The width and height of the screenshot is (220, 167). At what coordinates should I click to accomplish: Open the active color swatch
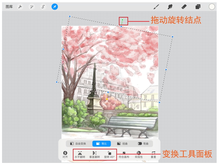(x=212, y=7)
